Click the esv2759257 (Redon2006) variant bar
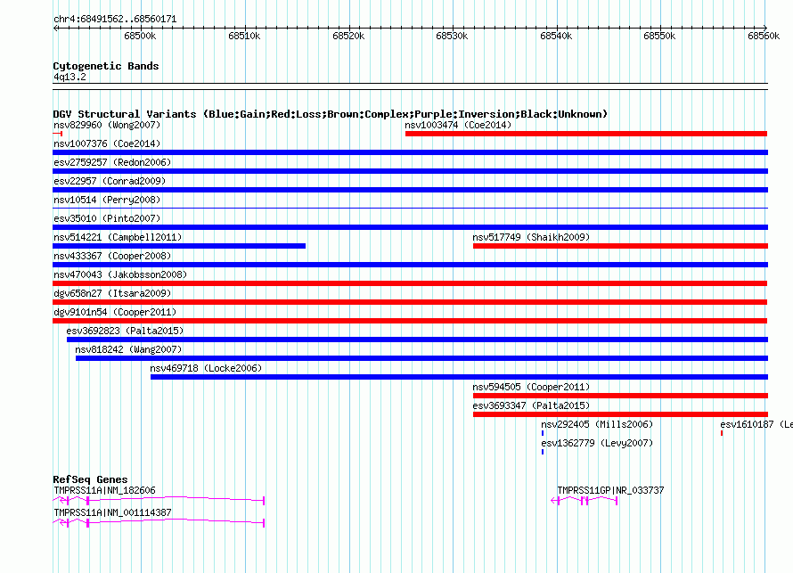The width and height of the screenshot is (793, 573). pos(410,171)
